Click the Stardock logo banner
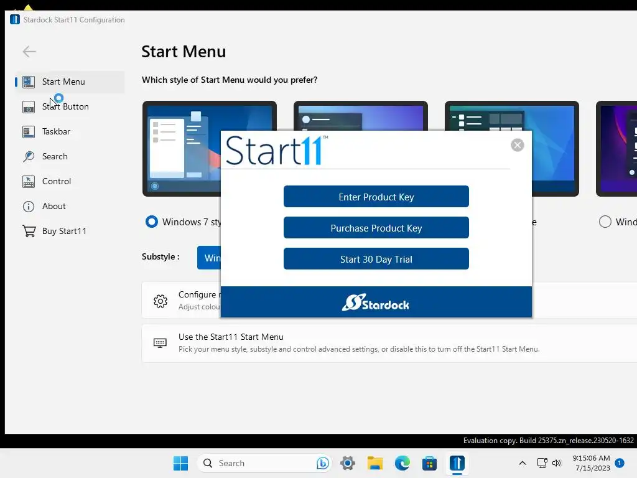The width and height of the screenshot is (637, 478). pyautogui.click(x=376, y=302)
